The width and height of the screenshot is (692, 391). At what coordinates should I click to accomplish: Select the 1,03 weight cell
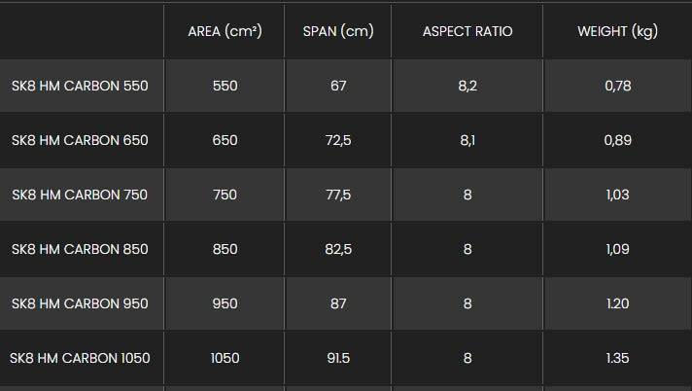pos(617,195)
